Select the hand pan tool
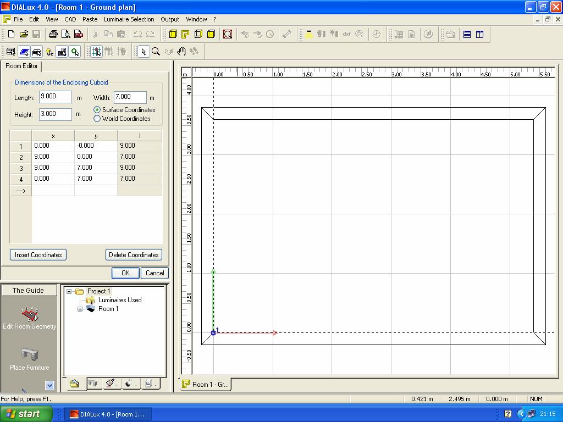This screenshot has height=422, width=563. click(181, 52)
